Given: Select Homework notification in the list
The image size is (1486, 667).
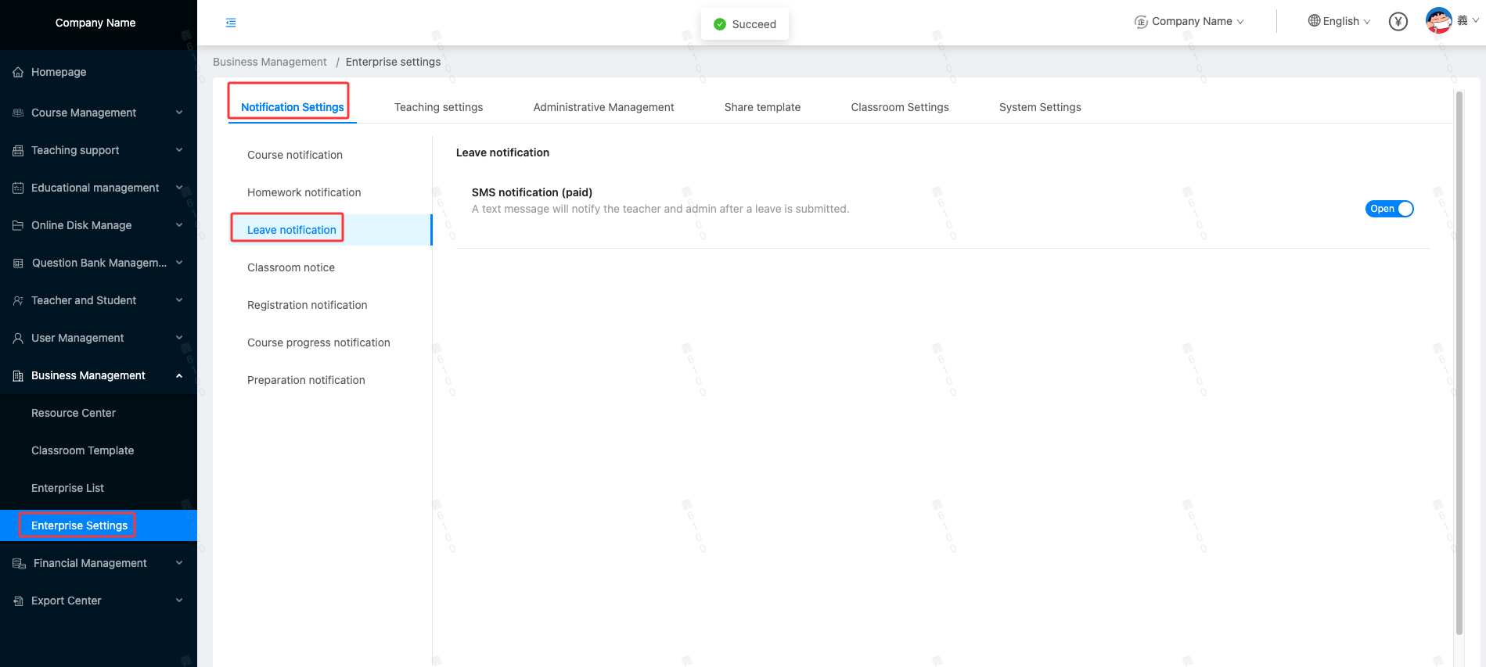Looking at the screenshot, I should [304, 192].
